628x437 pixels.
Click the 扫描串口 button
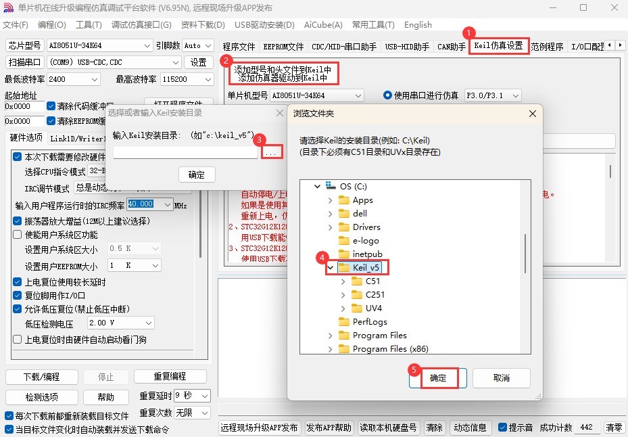click(24, 62)
